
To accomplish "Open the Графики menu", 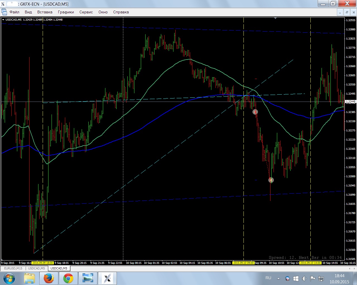I will coord(66,12).
